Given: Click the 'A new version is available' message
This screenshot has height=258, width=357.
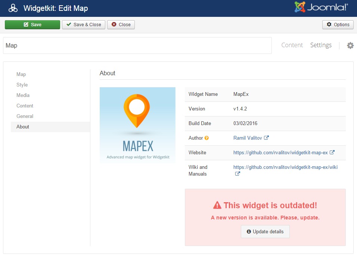Looking at the screenshot, I should click(x=265, y=218).
